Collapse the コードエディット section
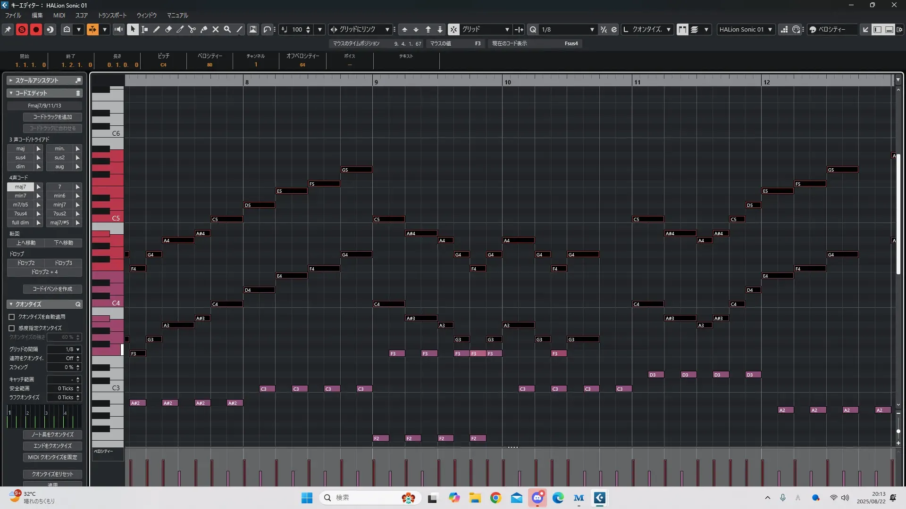This screenshot has width=906, height=509. tap(11, 93)
